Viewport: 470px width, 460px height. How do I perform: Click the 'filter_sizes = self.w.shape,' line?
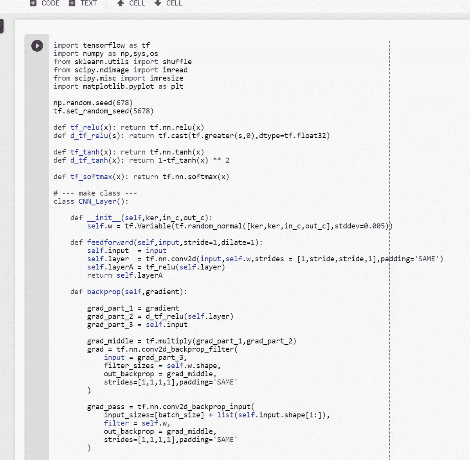coord(162,366)
